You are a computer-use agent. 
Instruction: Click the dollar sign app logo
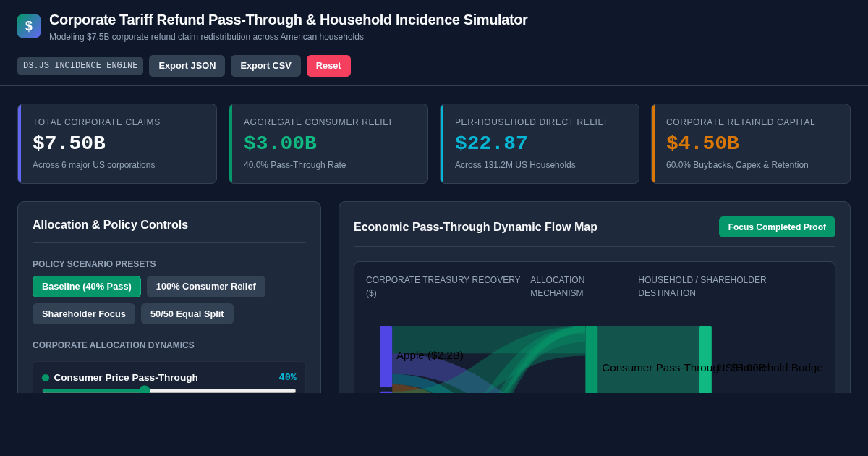pos(29,26)
